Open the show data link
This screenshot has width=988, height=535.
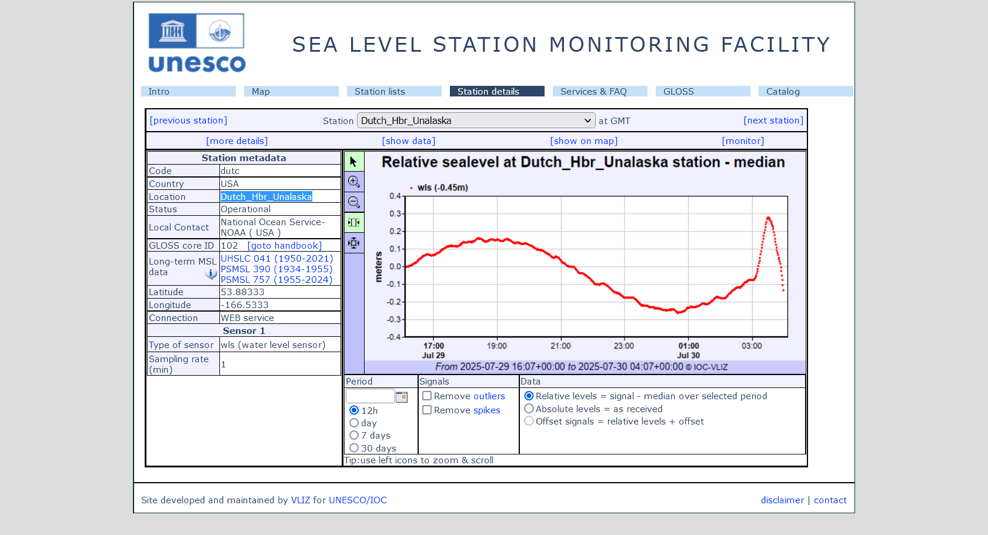409,141
